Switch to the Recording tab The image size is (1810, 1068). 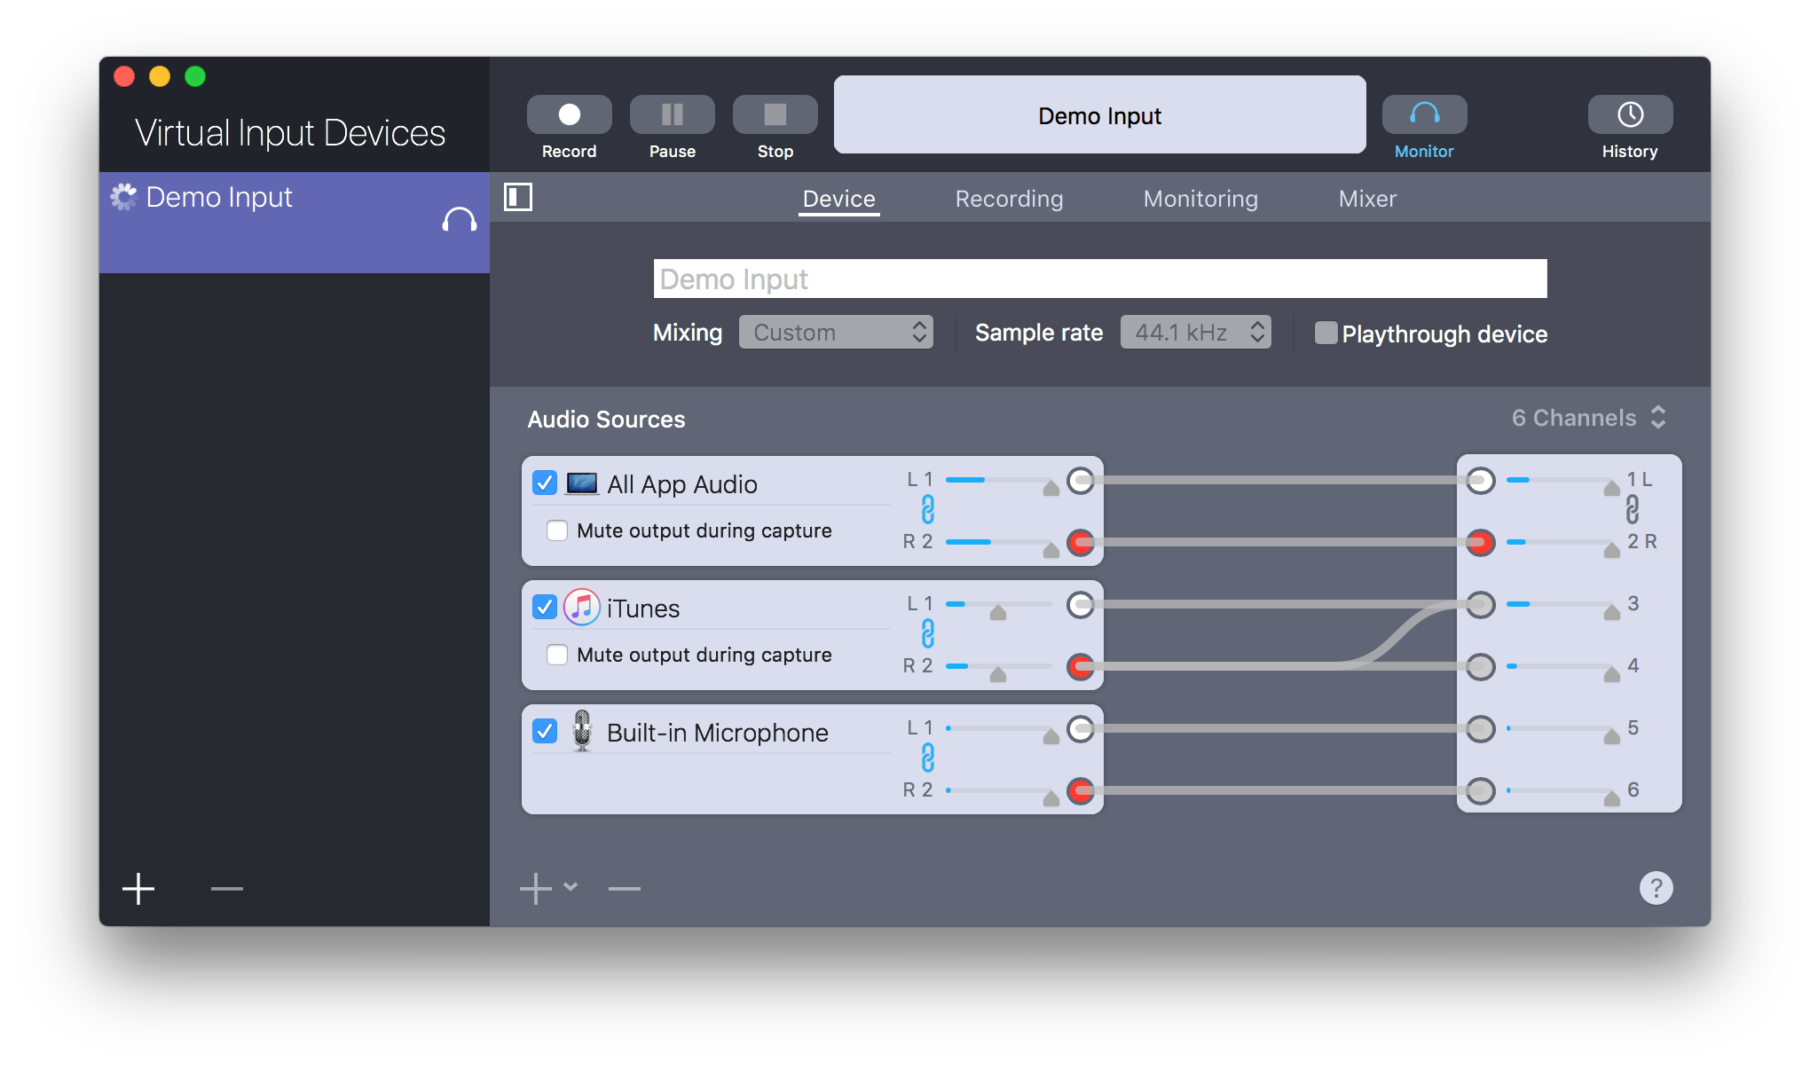(x=1009, y=199)
